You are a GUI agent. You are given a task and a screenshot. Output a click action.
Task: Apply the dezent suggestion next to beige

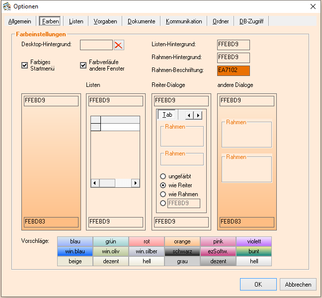(x=111, y=261)
